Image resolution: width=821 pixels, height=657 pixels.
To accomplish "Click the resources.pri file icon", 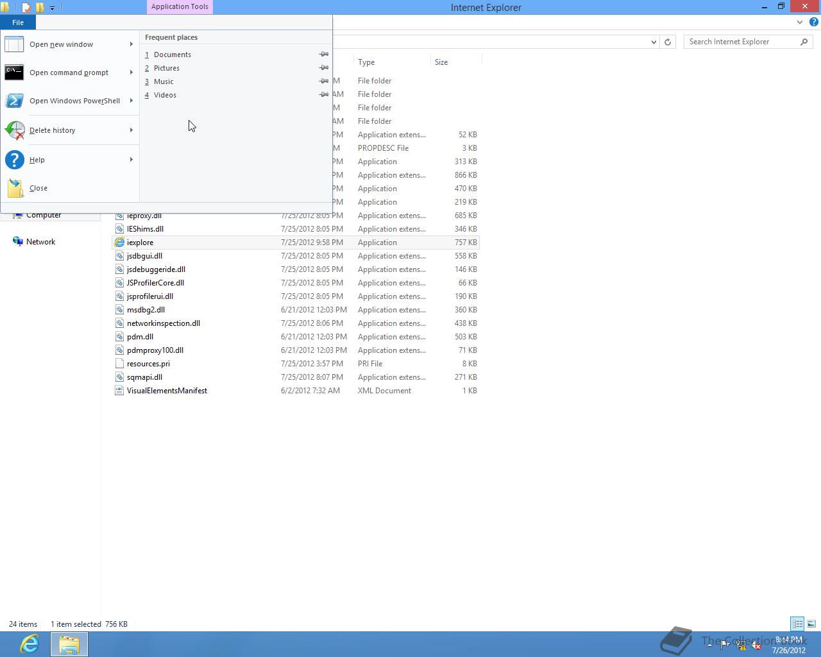I will point(119,364).
